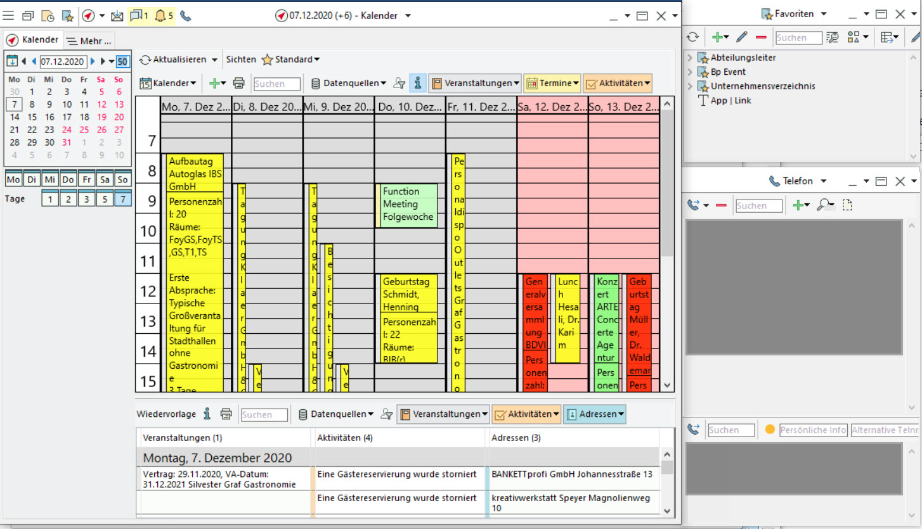Toggle the 7-day view button

click(122, 199)
